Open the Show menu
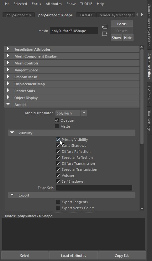The width and height of the screenshot is (152, 261). [x=71, y=4]
